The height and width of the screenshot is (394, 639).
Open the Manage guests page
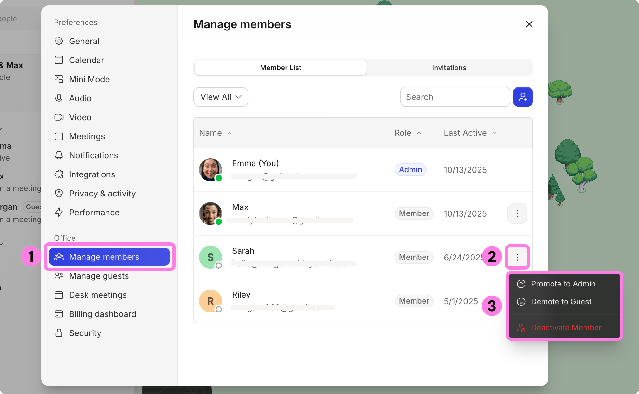pyautogui.click(x=109, y=276)
